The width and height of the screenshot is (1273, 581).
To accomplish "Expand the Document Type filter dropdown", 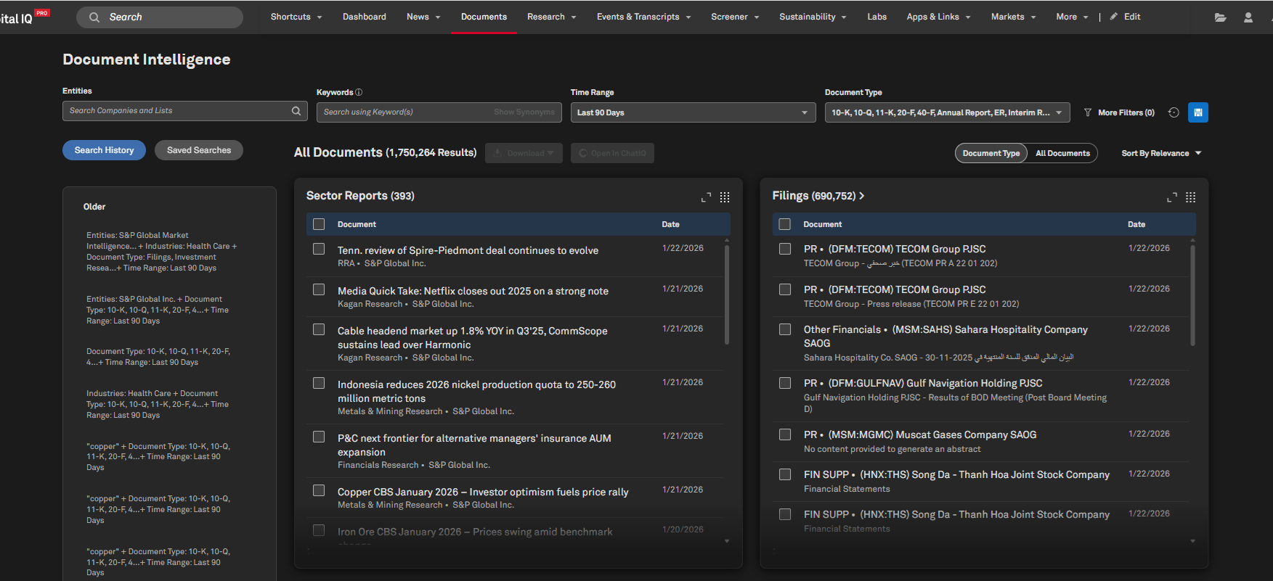I will pyautogui.click(x=946, y=112).
